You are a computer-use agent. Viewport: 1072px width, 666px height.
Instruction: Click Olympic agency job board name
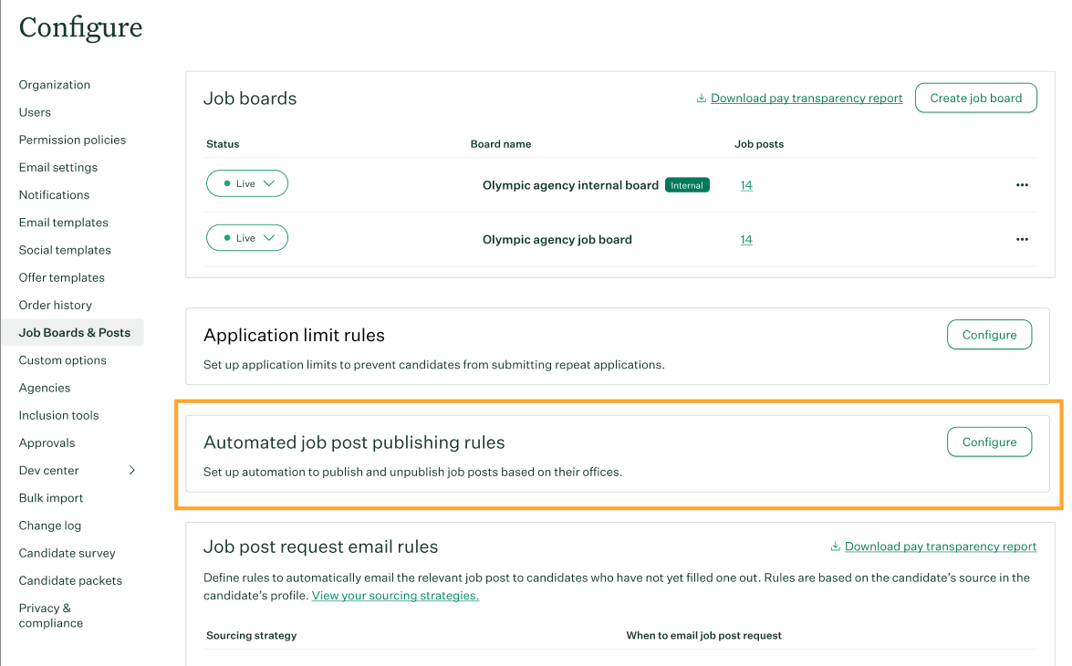click(x=557, y=239)
